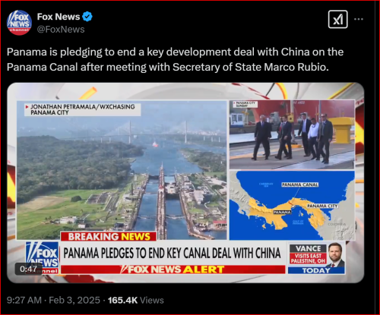The height and width of the screenshot is (315, 380).
Task: Click the blue verified badge
Action: (87, 17)
